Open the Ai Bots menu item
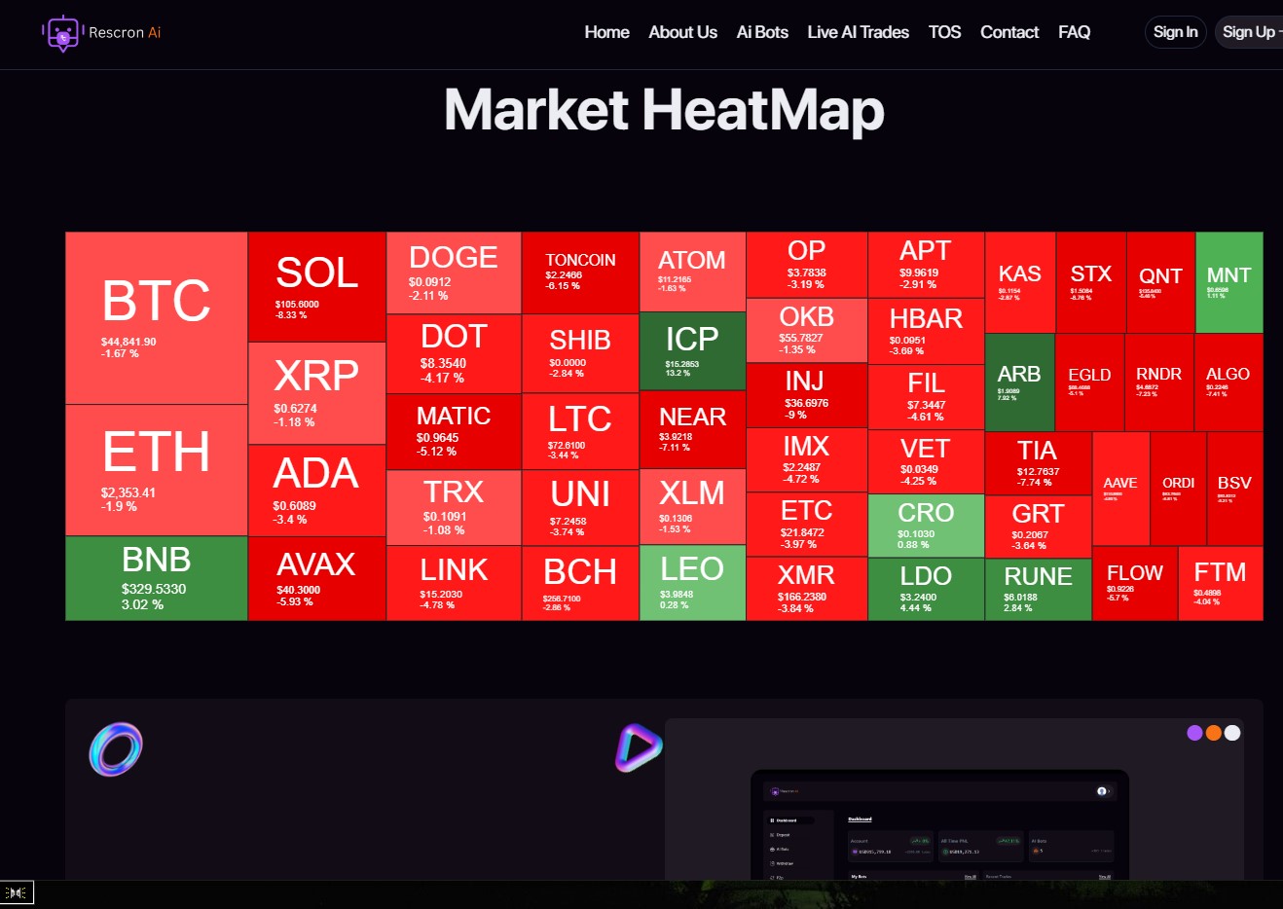Viewport: 1283px width, 909px height. [x=762, y=32]
